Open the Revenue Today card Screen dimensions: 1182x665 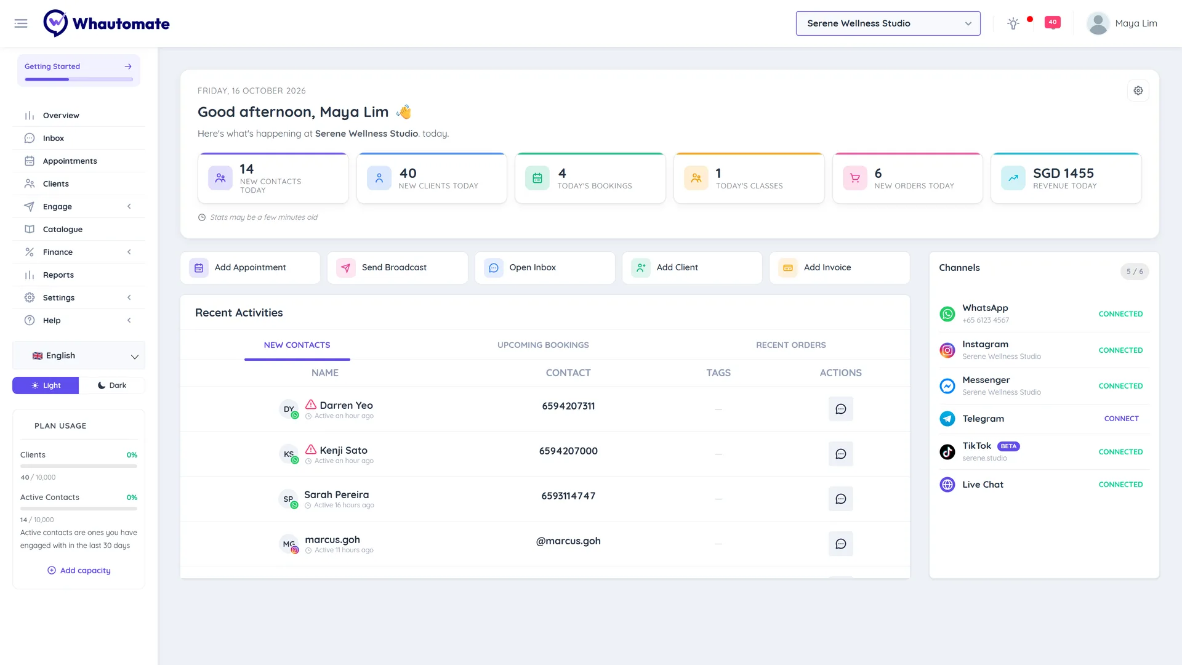tap(1066, 178)
